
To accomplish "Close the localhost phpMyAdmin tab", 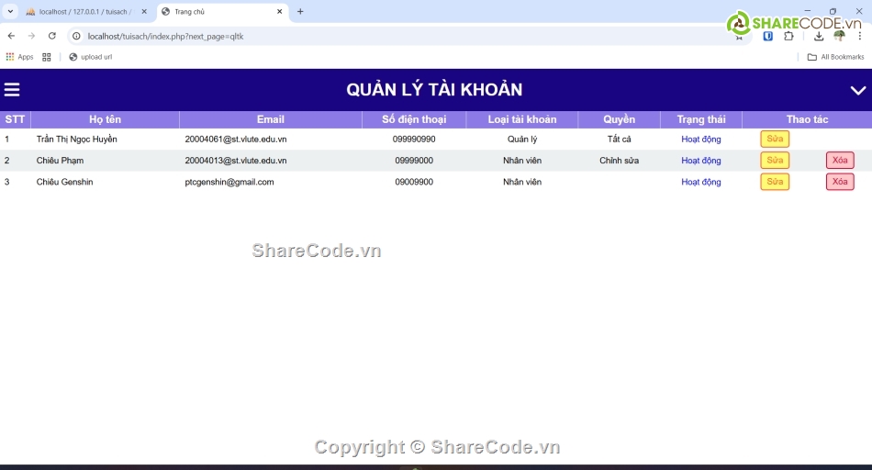I will (144, 12).
